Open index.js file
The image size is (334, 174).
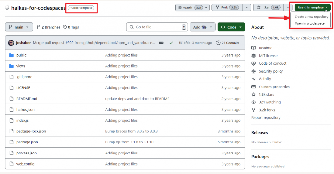[23, 120]
